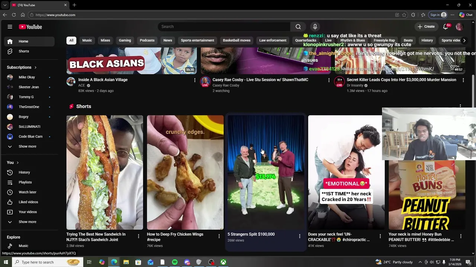Expand the You section chevron
Viewport: 476px width, 267px height.
tap(17, 162)
